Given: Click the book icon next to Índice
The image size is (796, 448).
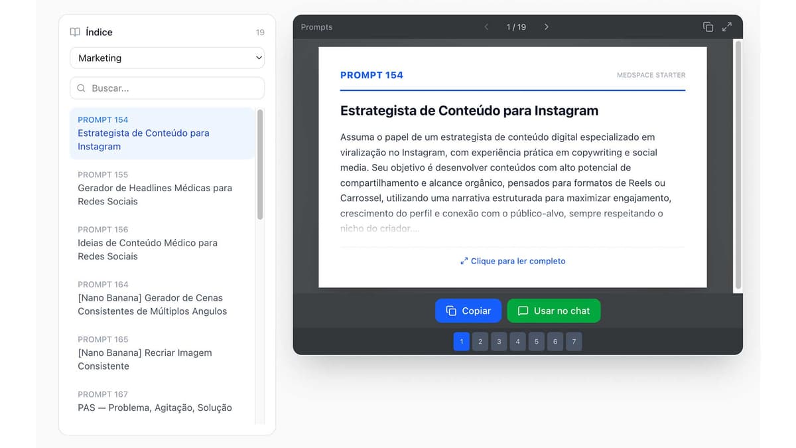Looking at the screenshot, I should [74, 31].
